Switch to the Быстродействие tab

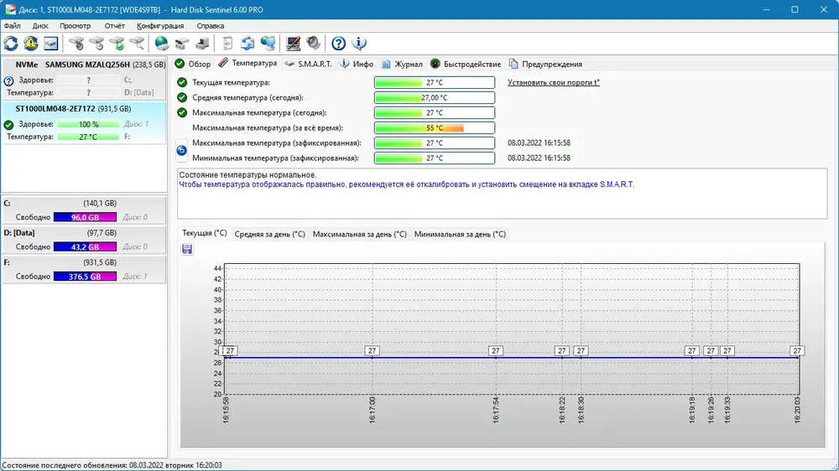(466, 65)
